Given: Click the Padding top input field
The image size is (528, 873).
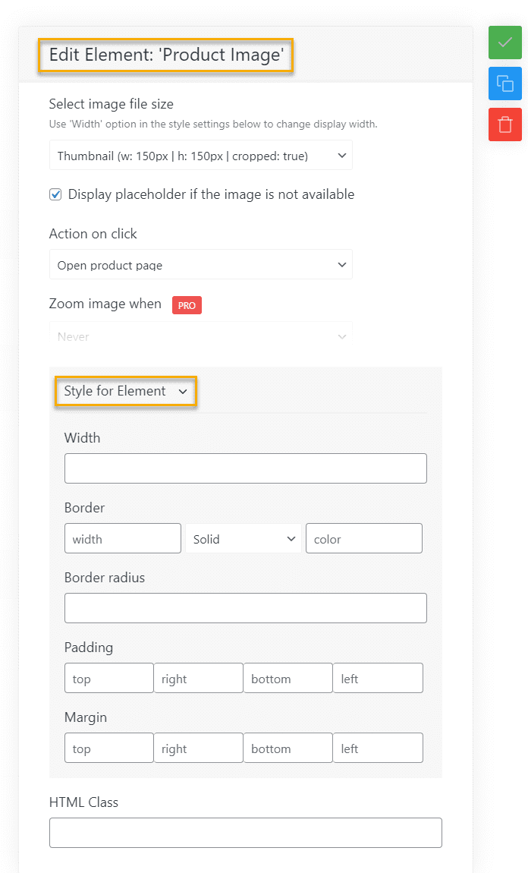Looking at the screenshot, I should tap(109, 678).
